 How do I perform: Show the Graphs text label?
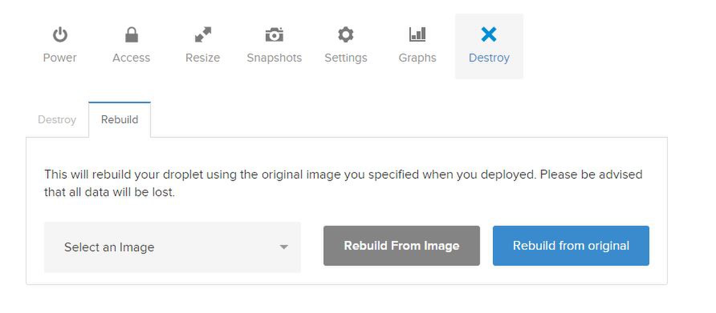tap(417, 58)
